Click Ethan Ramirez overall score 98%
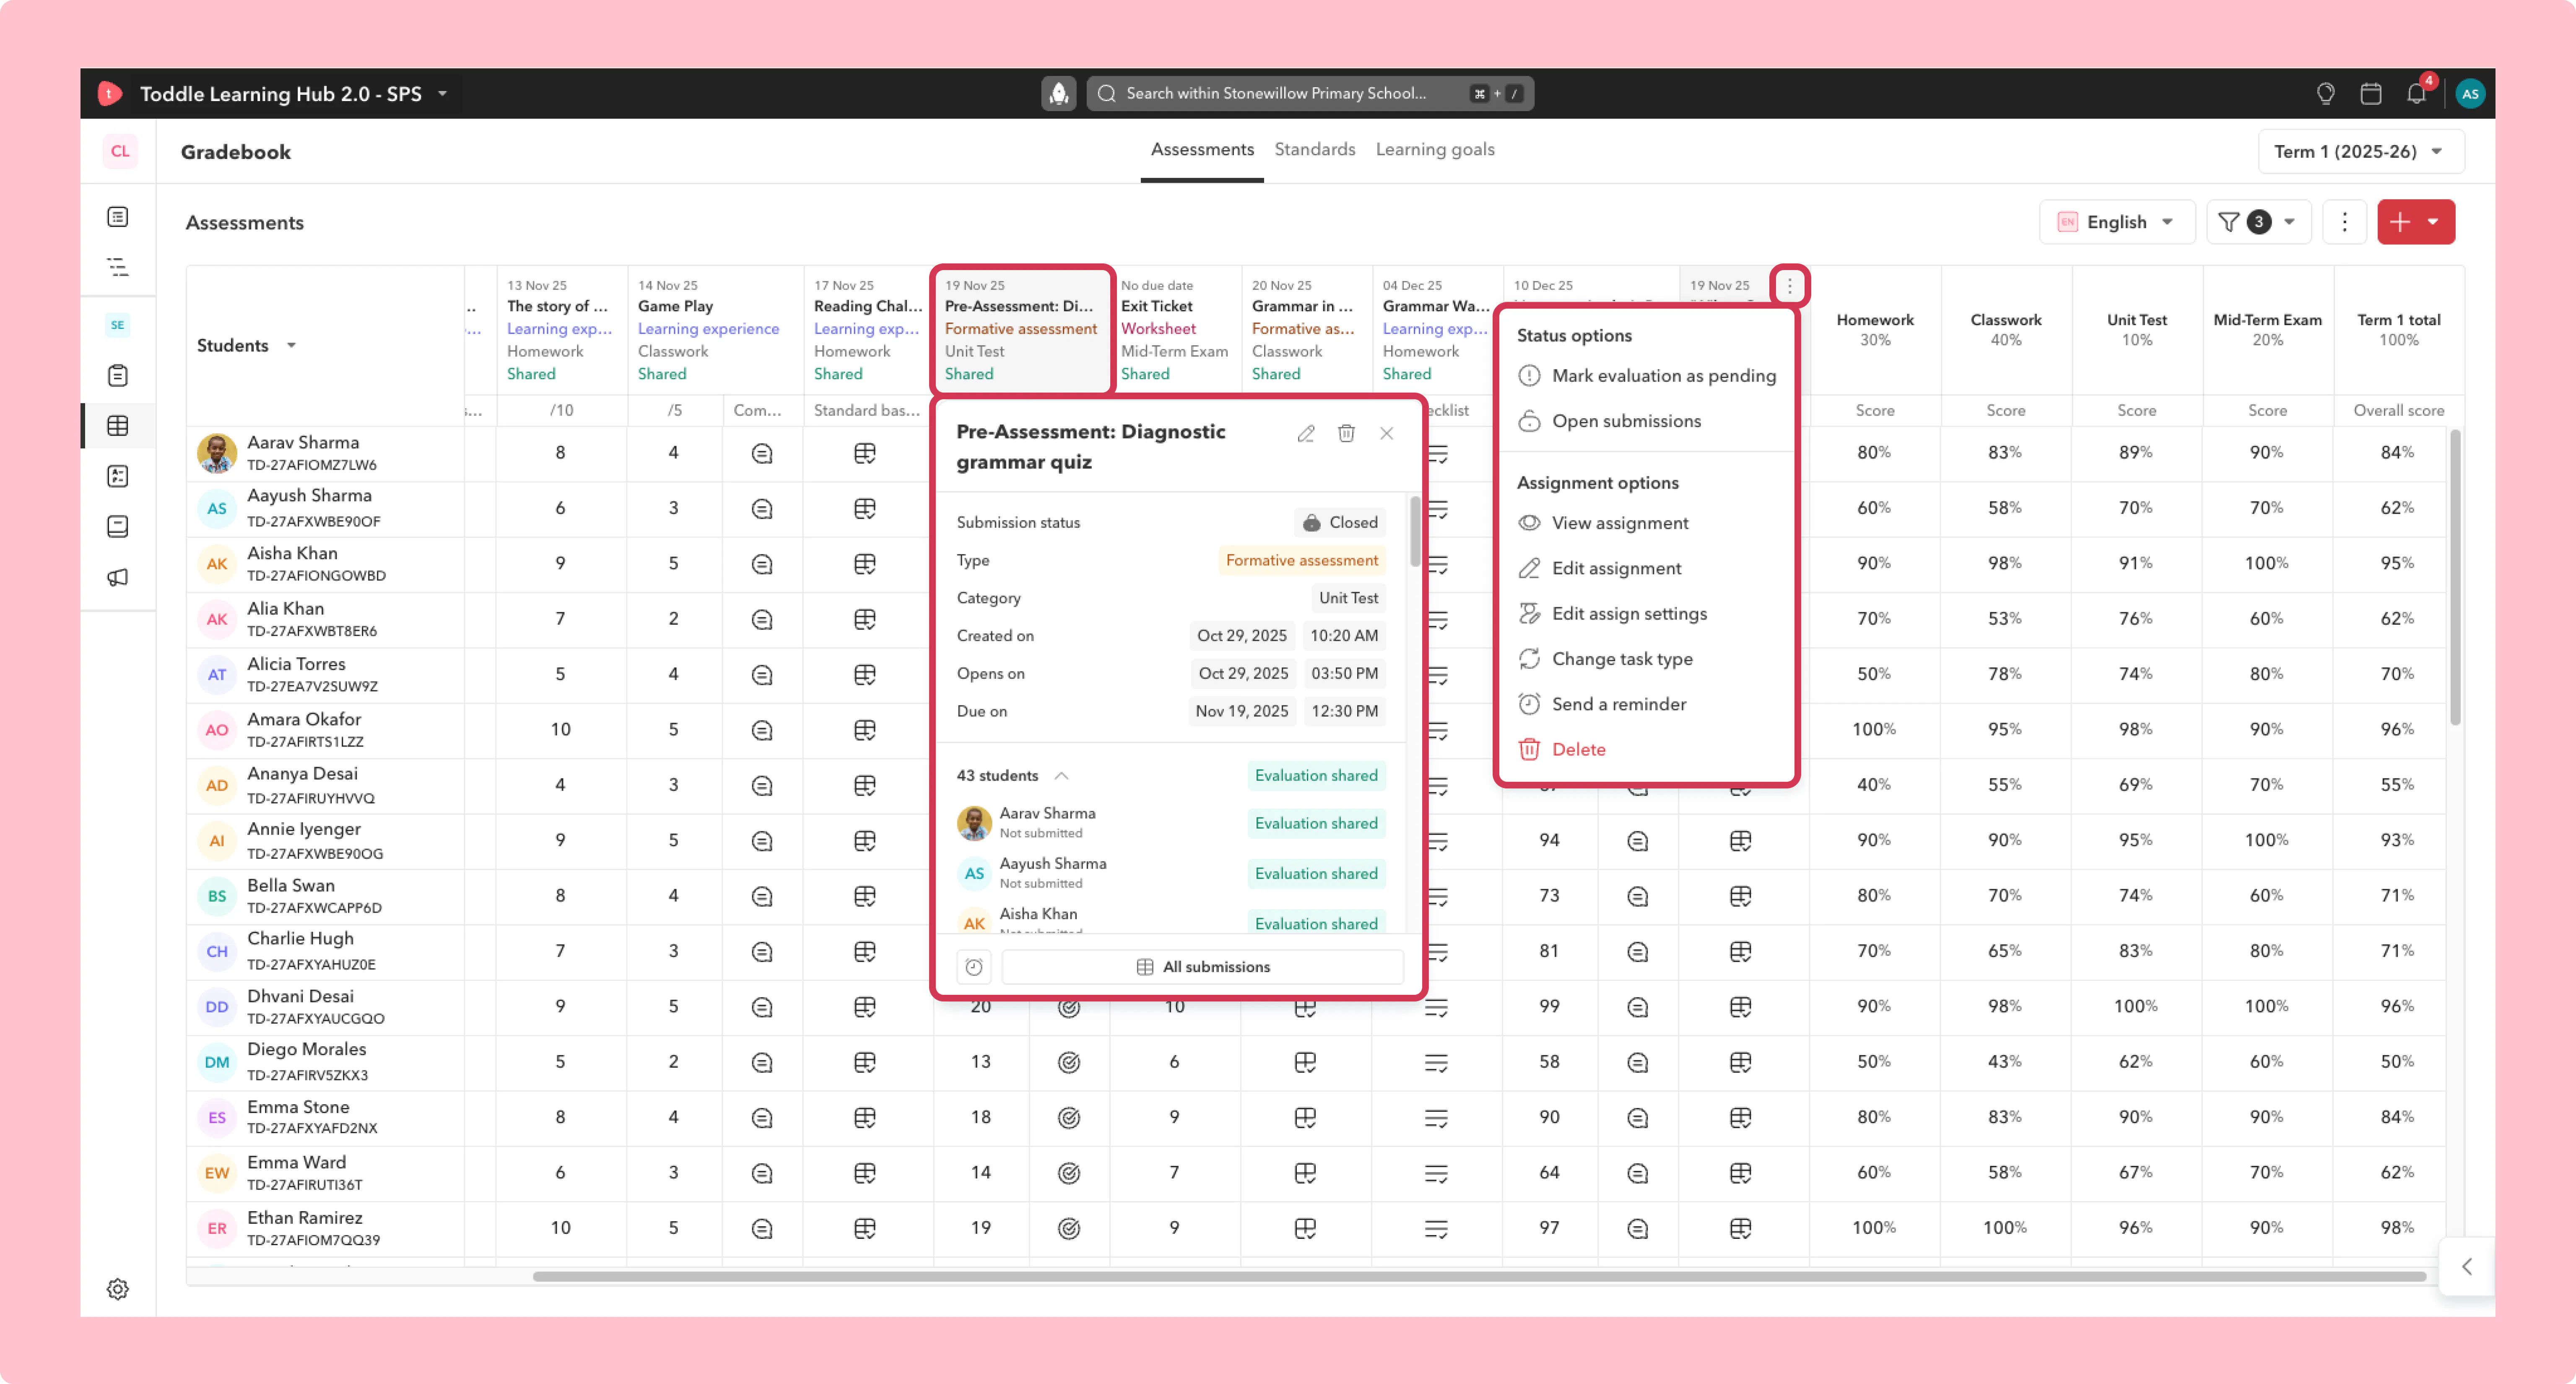This screenshot has width=2576, height=1384. [x=2398, y=1228]
